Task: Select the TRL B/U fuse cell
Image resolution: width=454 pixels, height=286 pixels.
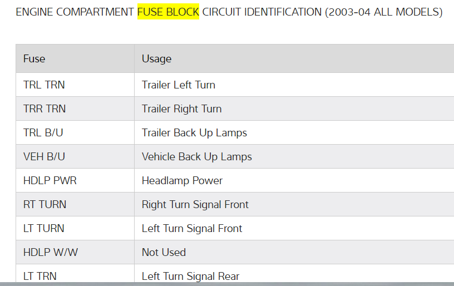Action: pos(42,132)
